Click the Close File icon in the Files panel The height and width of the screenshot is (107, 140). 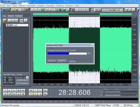9,20
